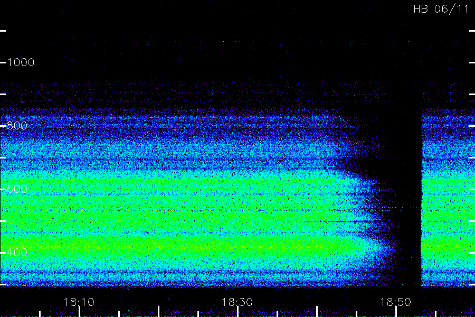
Task: Click the 18:50 time label
Action: tap(396, 302)
